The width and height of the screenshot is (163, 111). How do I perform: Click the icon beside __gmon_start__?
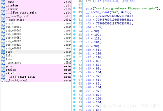click(x=3, y=20)
